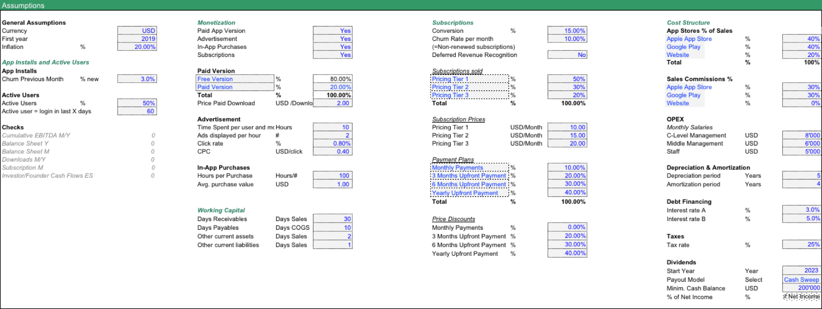Click Dividends Start Year value 2023
822x309 pixels.
[x=801, y=270]
